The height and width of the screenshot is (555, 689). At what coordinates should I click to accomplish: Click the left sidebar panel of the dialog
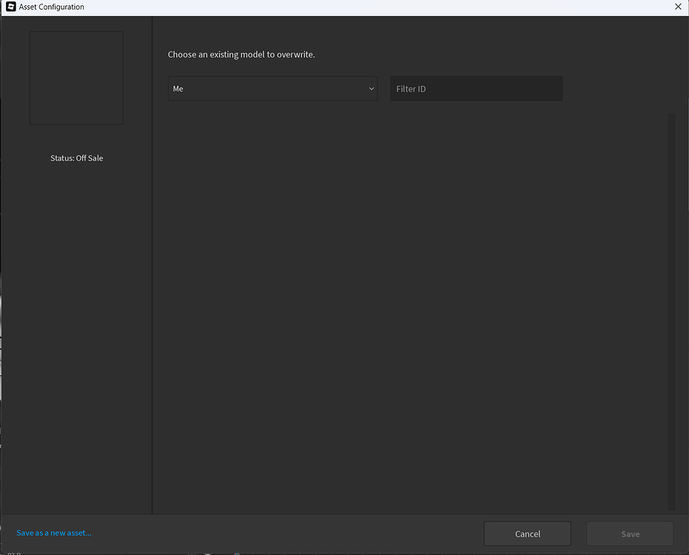click(76, 333)
